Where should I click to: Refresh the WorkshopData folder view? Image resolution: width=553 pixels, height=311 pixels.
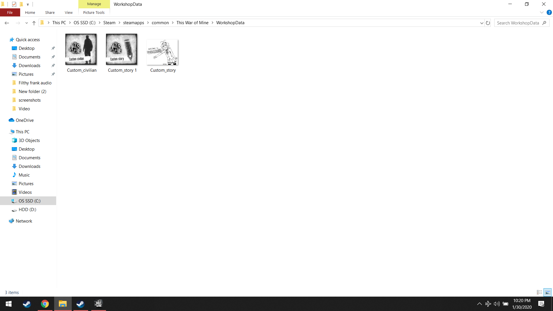488,23
